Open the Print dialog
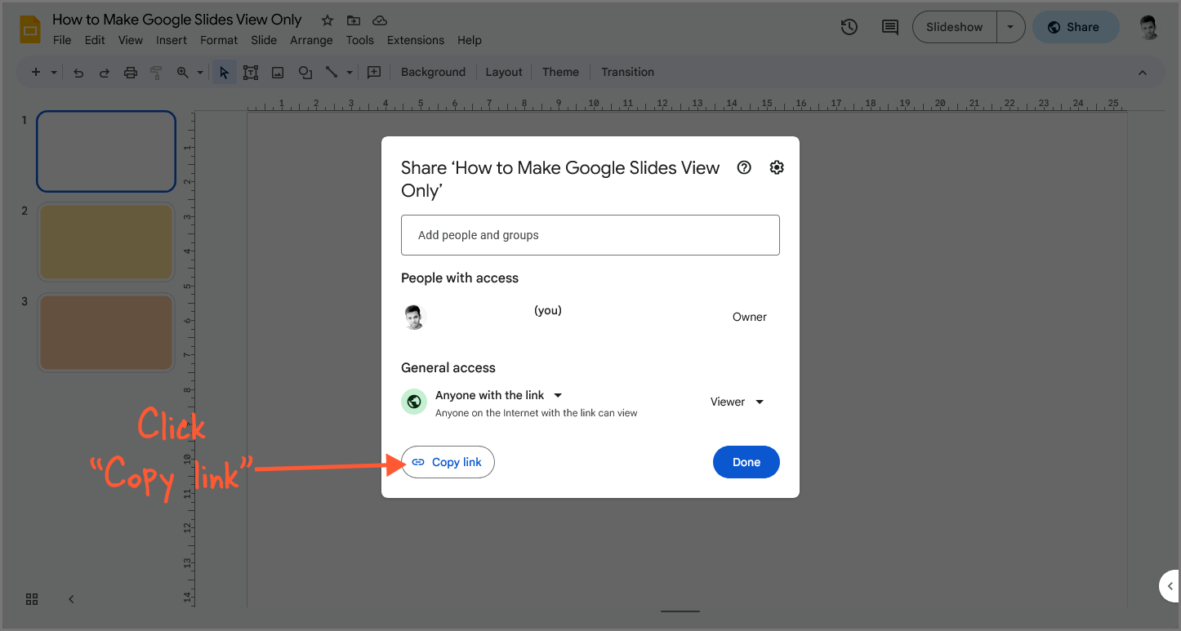Screen dimensions: 1181x631 [130, 72]
